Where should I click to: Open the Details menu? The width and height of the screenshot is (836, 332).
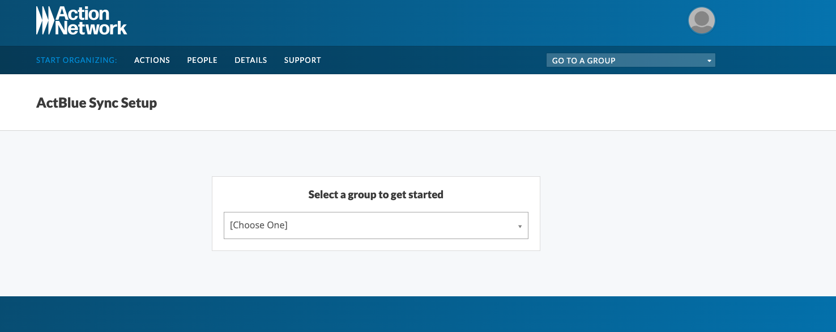click(x=251, y=60)
